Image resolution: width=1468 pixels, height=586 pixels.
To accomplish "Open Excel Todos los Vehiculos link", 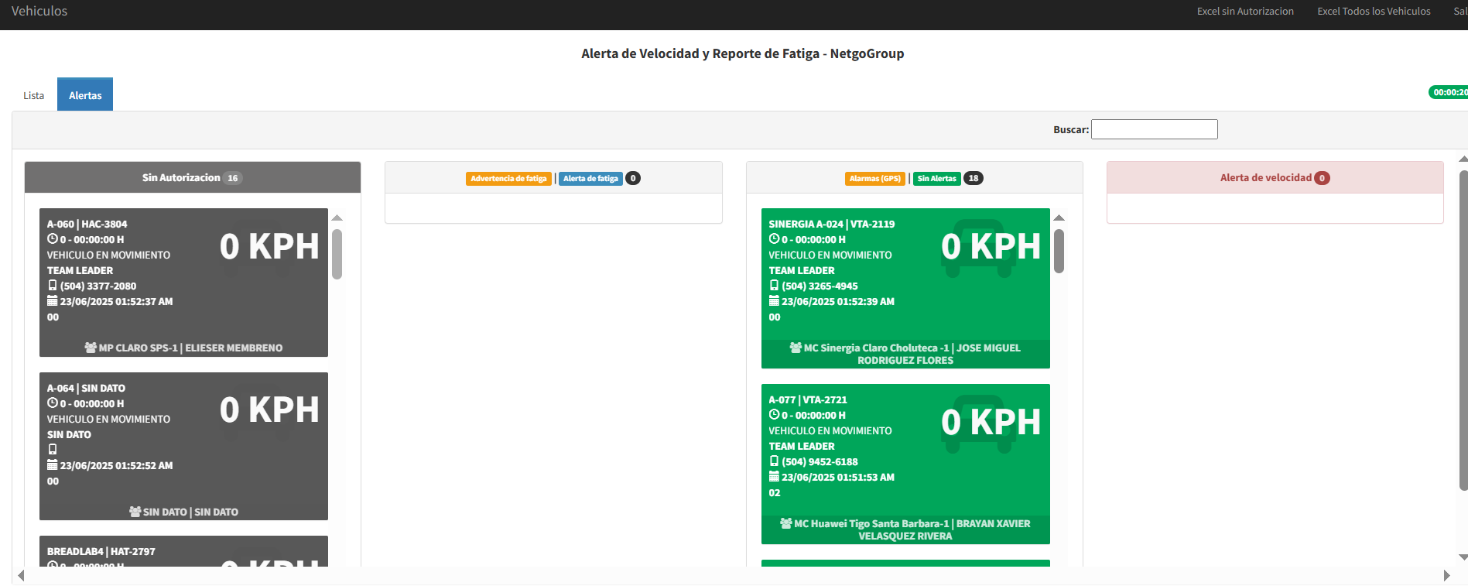I will click(1374, 12).
